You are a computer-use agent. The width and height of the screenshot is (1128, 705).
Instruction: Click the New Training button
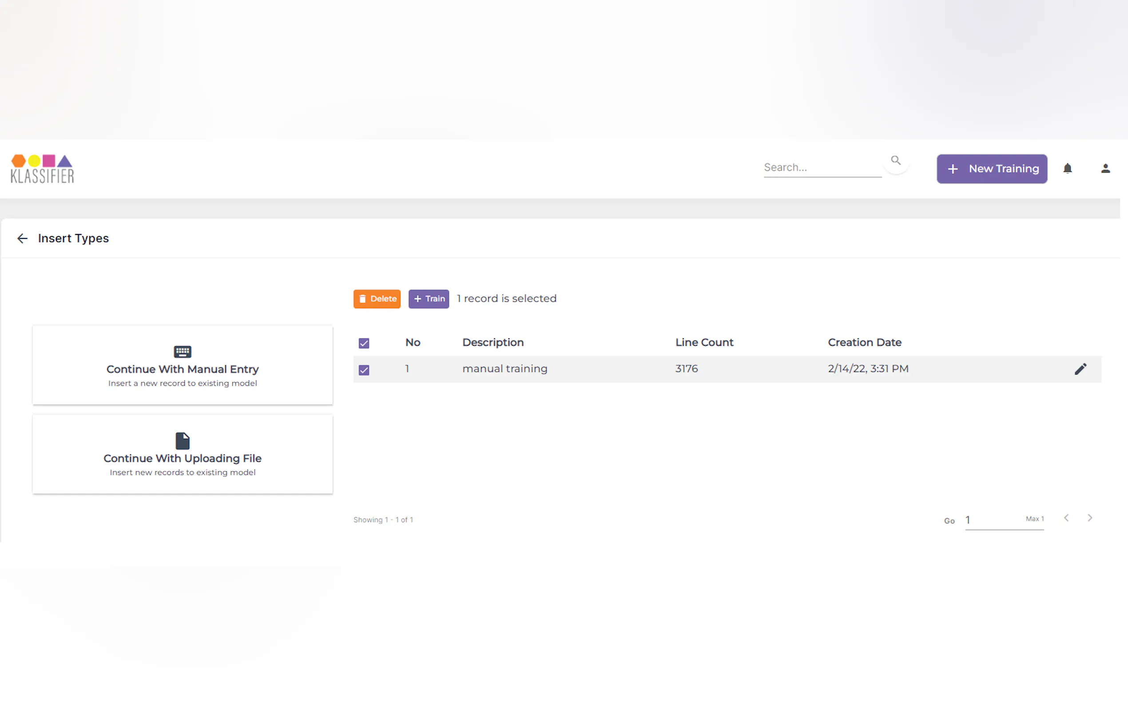click(992, 169)
